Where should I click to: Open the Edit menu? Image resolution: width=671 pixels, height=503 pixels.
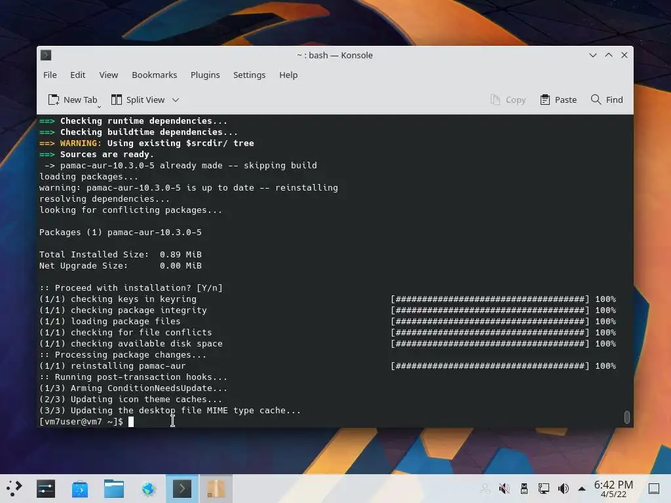coord(78,75)
